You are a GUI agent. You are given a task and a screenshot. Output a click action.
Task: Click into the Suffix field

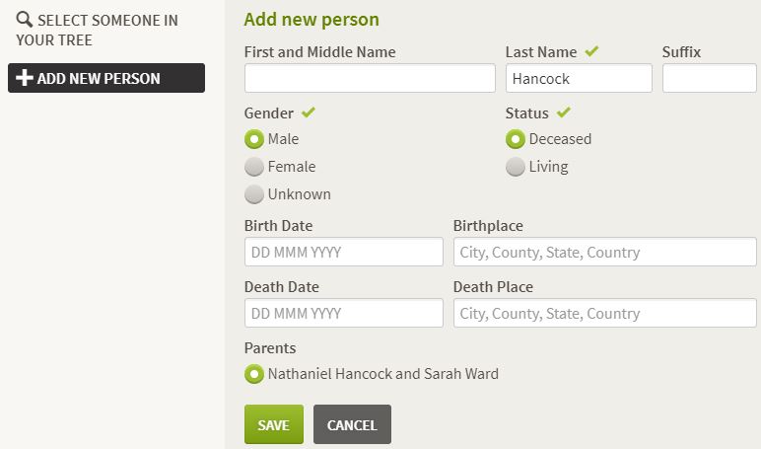[x=709, y=78]
